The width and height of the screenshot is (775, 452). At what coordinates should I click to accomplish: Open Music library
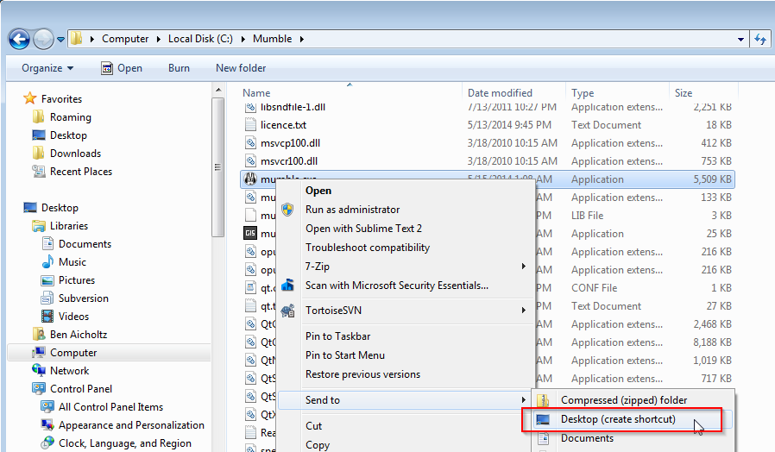(x=72, y=262)
